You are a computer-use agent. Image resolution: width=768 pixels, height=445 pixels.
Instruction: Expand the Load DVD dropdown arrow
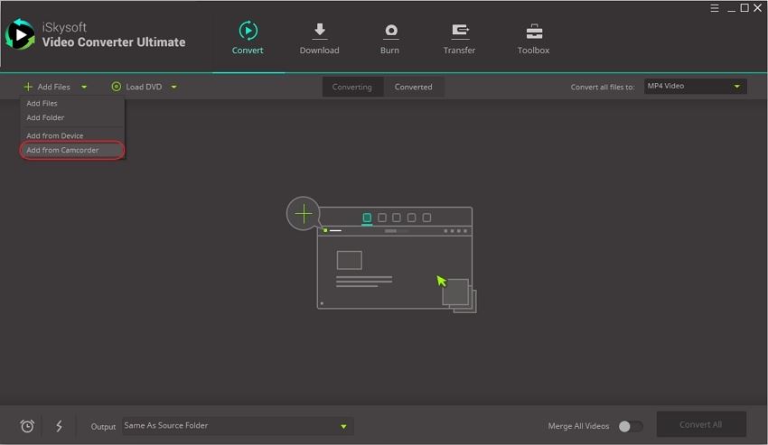pos(173,88)
